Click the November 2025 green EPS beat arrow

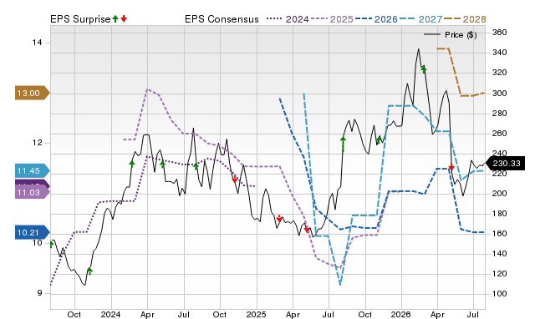tap(379, 139)
